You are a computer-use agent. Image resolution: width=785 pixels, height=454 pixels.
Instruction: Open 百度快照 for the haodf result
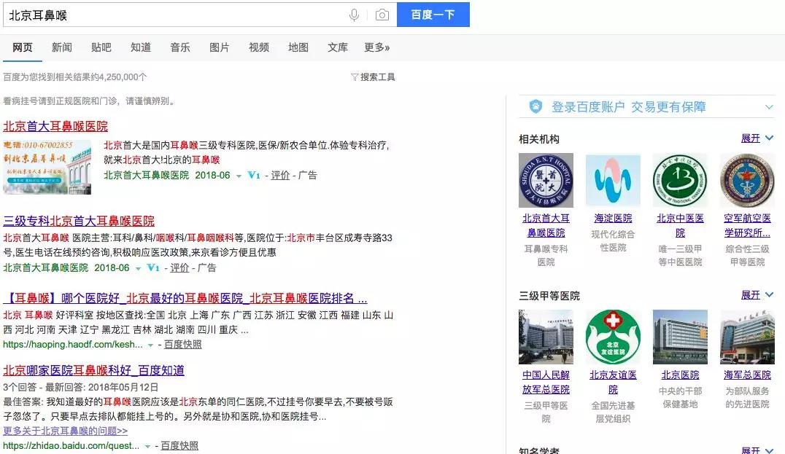(x=182, y=344)
